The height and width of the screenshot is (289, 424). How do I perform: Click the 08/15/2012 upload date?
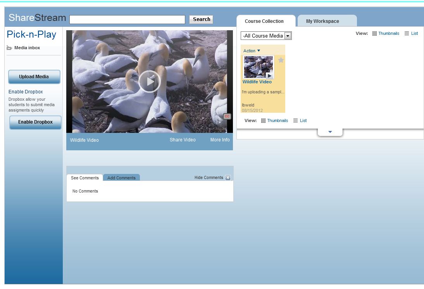pos(252,110)
